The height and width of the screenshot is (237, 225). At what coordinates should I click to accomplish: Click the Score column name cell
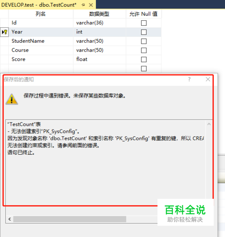[x=41, y=59]
